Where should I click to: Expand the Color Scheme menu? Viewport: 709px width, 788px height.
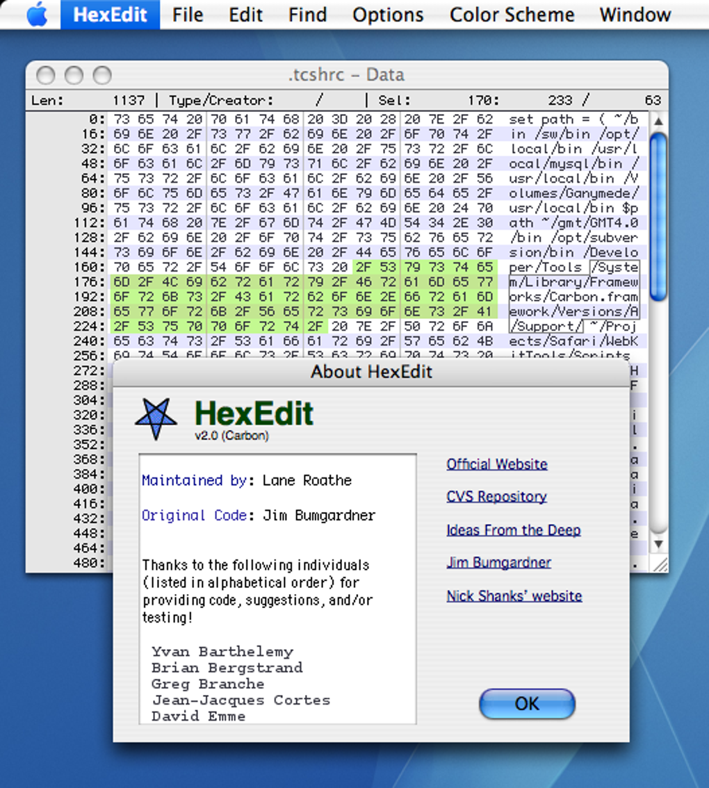point(512,15)
